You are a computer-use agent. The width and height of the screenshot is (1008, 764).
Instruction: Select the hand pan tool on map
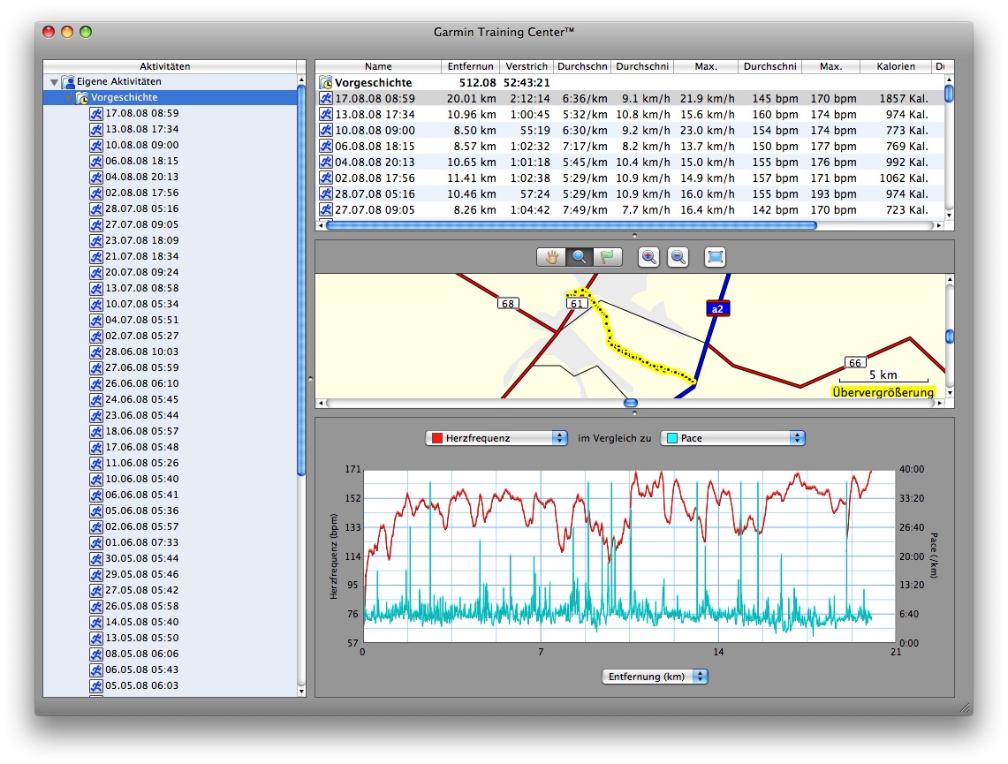click(x=551, y=257)
